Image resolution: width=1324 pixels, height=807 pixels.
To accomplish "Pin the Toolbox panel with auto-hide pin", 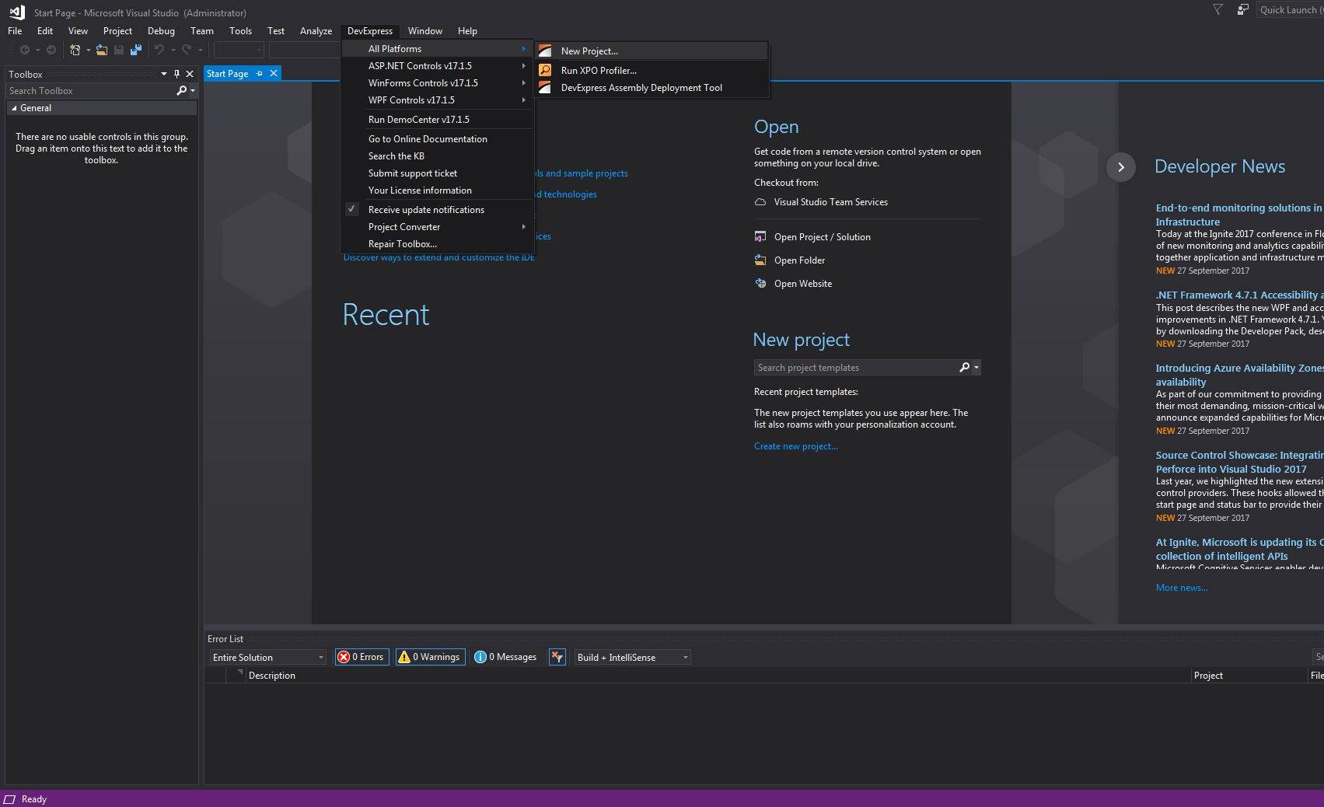I will point(176,74).
